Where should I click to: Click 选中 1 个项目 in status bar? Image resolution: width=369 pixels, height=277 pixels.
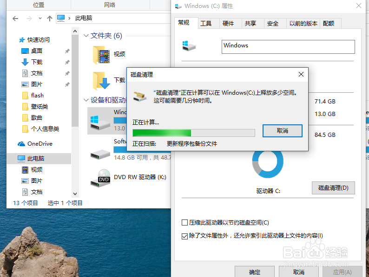pyautogui.click(x=65, y=203)
